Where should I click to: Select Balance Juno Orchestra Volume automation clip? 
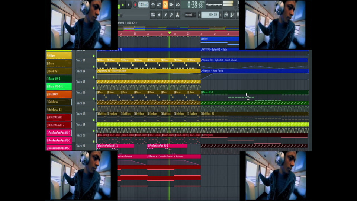174,160
